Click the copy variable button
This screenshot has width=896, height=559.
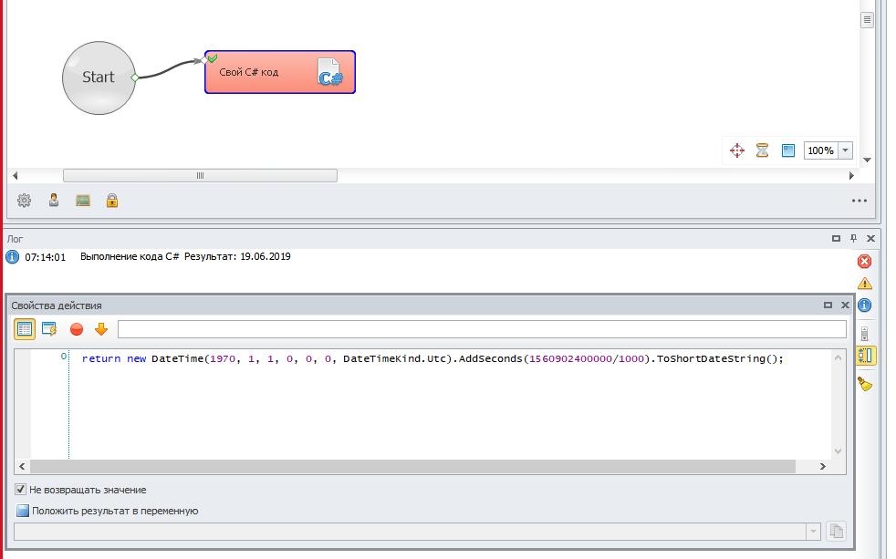[836, 532]
